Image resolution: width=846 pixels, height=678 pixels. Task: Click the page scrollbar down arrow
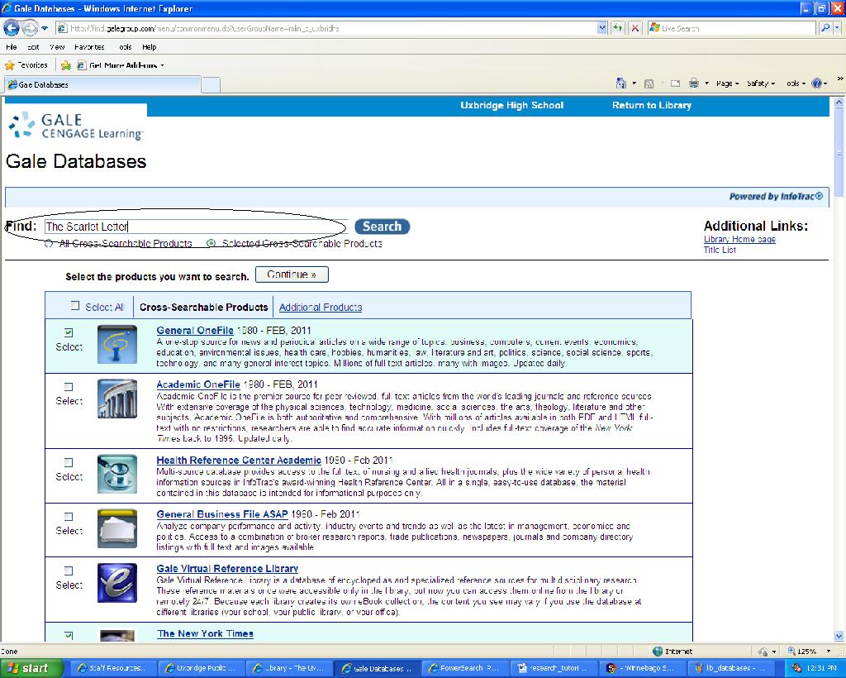[839, 637]
